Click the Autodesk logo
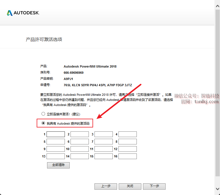The image size is (220, 195). pos(23,13)
